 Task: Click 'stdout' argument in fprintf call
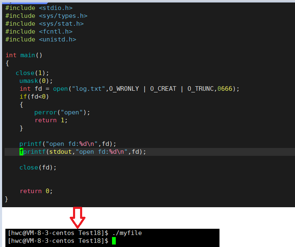pos(61,152)
